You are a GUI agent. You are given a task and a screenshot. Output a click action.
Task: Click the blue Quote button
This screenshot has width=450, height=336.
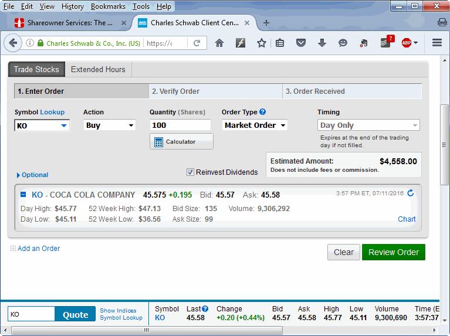[x=75, y=314]
